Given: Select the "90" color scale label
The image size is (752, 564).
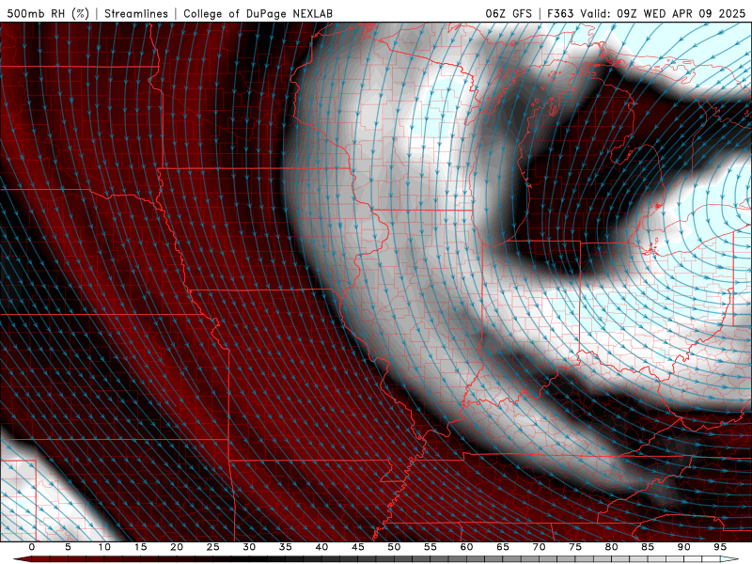Looking at the screenshot, I should tap(683, 547).
